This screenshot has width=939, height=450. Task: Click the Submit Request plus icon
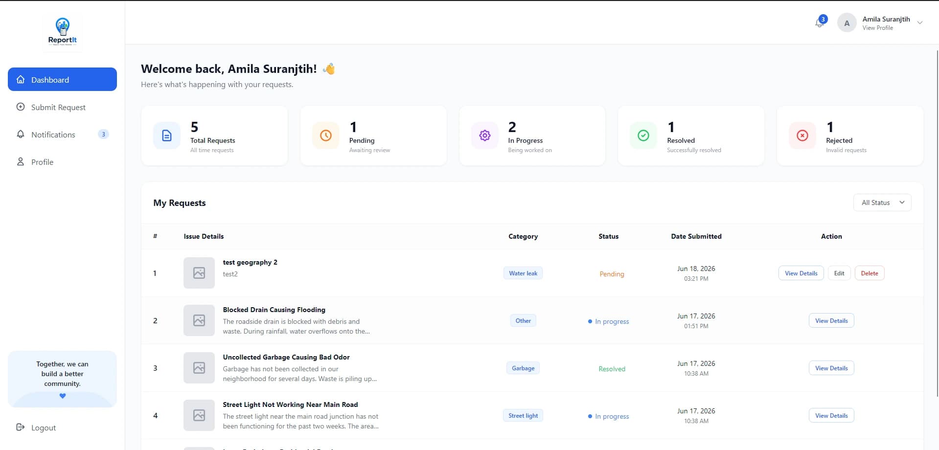tap(21, 107)
